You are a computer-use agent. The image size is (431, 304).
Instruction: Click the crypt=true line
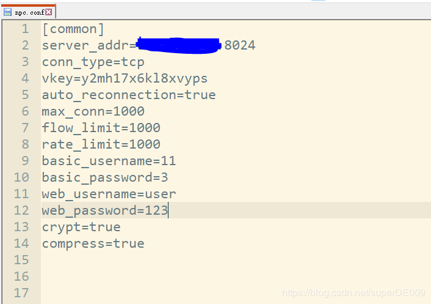pyautogui.click(x=81, y=227)
